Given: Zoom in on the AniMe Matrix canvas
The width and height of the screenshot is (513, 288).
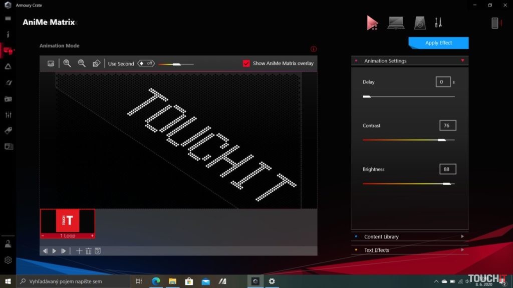Looking at the screenshot, I should pyautogui.click(x=67, y=63).
